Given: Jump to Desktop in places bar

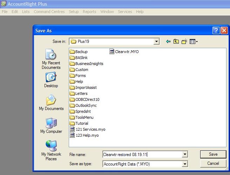Looking at the screenshot, I should point(51,80).
